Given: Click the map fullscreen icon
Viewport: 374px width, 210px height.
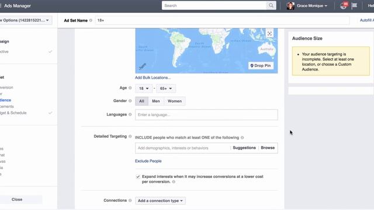Looking at the screenshot, I should [269, 34].
